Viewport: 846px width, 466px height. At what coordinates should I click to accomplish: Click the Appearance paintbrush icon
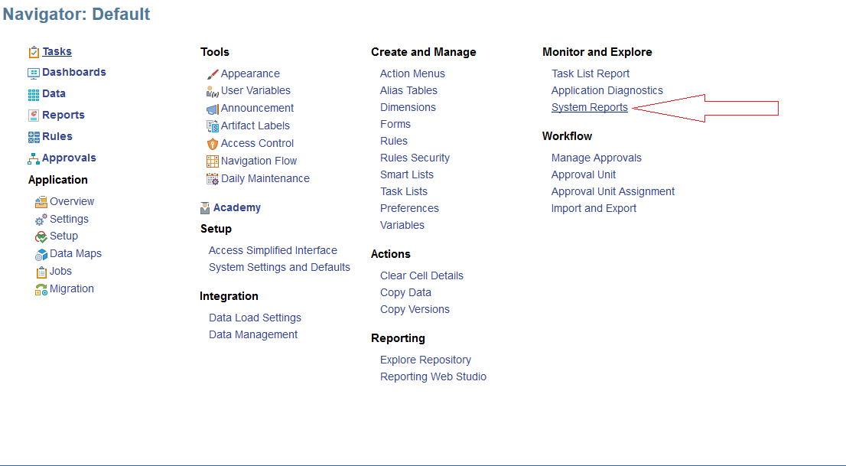point(213,73)
